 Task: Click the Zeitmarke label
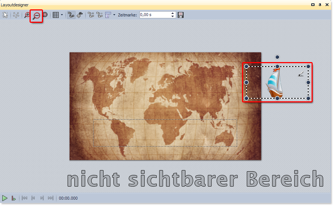[128, 15]
